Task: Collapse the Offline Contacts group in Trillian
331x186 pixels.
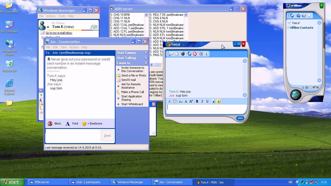Action: coord(288,28)
